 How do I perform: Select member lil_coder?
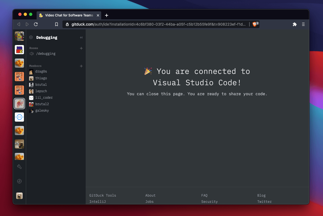44,98
